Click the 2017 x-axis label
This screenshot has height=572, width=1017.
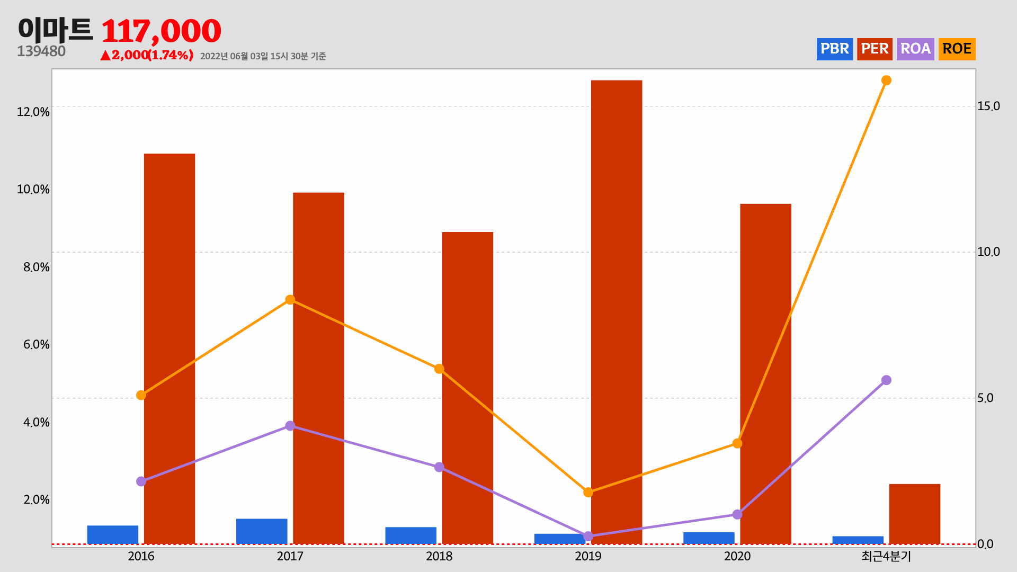coord(290,556)
